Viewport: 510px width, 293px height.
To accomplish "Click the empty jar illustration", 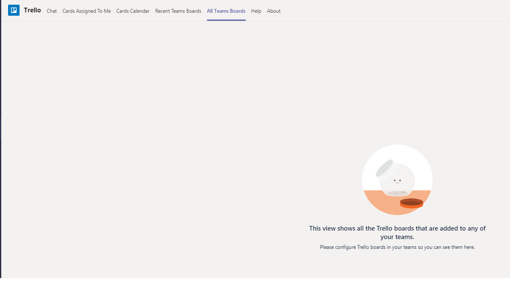I will point(397,180).
